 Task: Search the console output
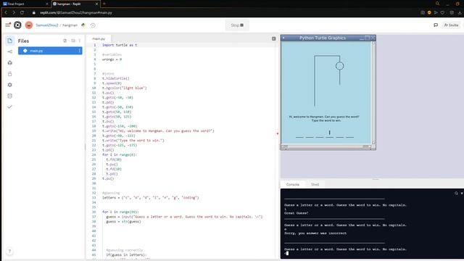[456, 193]
